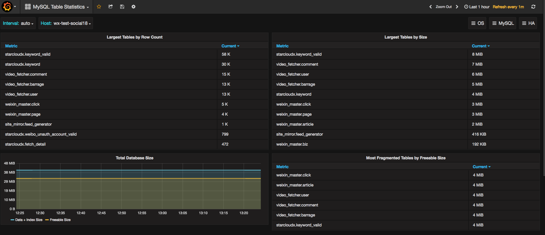Toggle Data + Index Size legend series

[29, 220]
